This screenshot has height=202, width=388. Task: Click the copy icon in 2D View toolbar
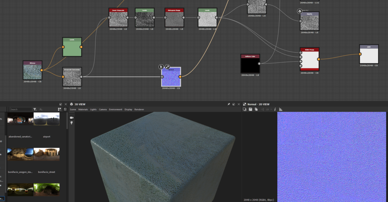[x=256, y=109]
